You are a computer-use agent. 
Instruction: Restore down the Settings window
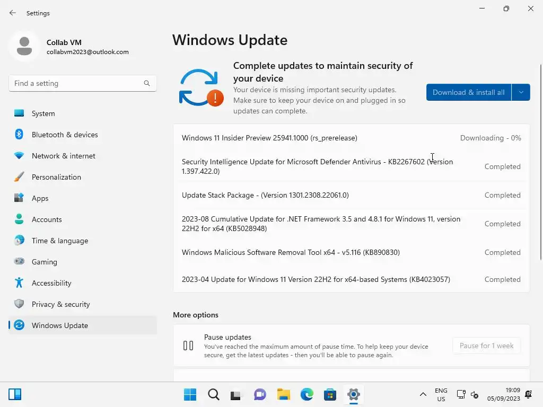point(506,8)
